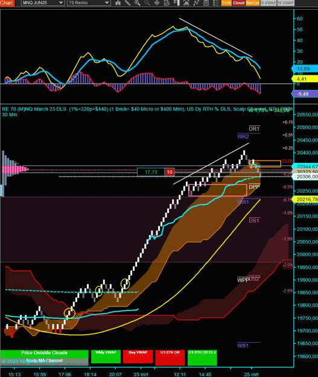Click the US ETH OR red panel
318x377 pixels.
point(170,356)
